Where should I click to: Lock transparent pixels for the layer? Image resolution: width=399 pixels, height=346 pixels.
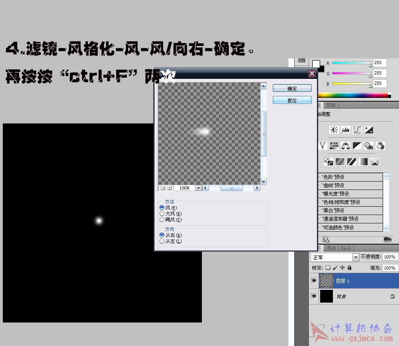click(328, 268)
